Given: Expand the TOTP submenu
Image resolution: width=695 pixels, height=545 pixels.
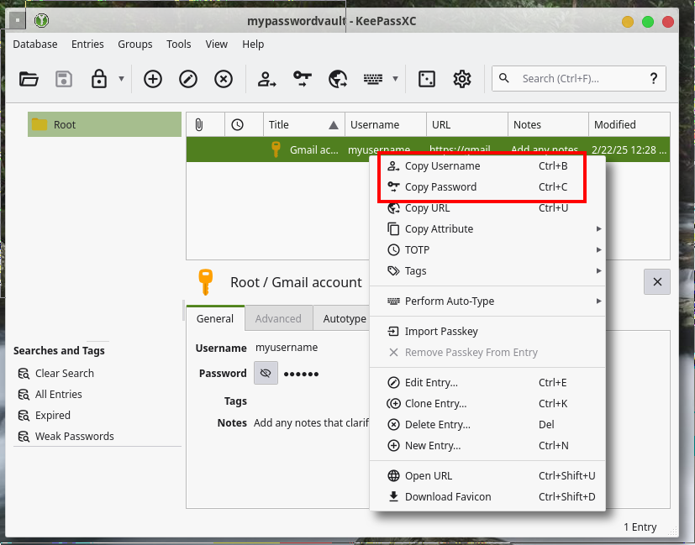Looking at the screenshot, I should pos(487,249).
